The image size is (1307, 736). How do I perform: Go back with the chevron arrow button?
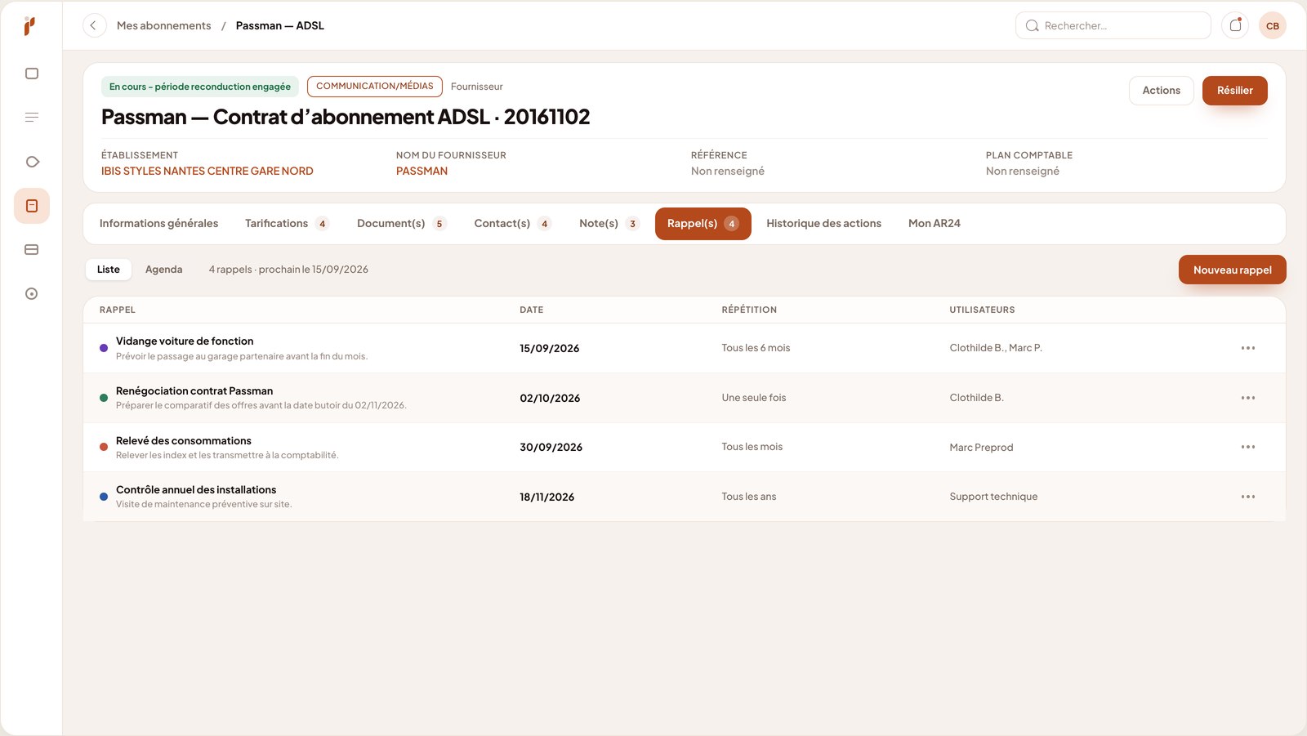(x=94, y=25)
